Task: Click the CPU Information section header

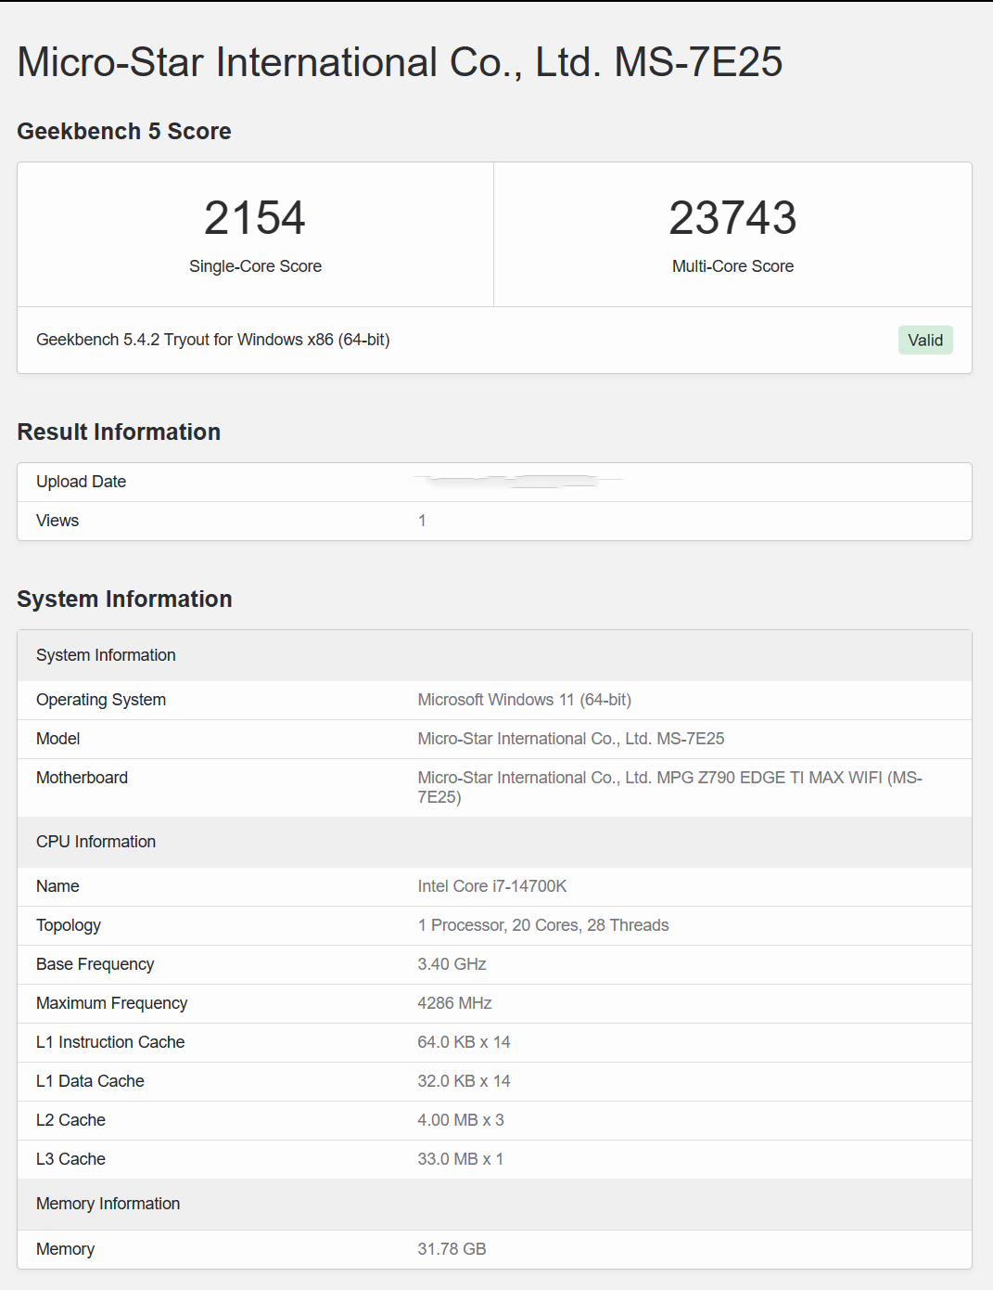Action: 95,842
